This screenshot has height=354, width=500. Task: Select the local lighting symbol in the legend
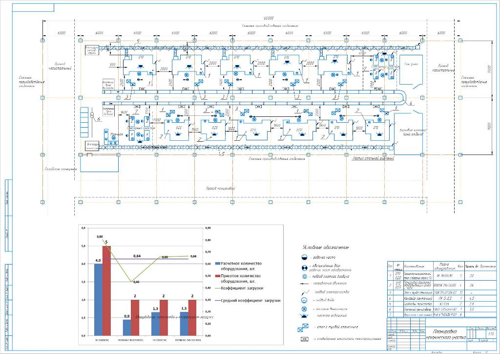pyautogui.click(x=305, y=316)
